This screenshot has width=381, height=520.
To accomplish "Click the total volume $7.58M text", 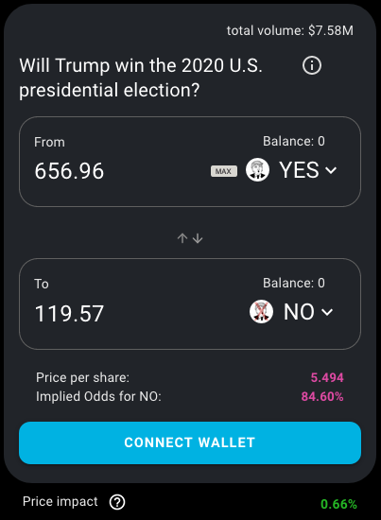I will 290,31.
